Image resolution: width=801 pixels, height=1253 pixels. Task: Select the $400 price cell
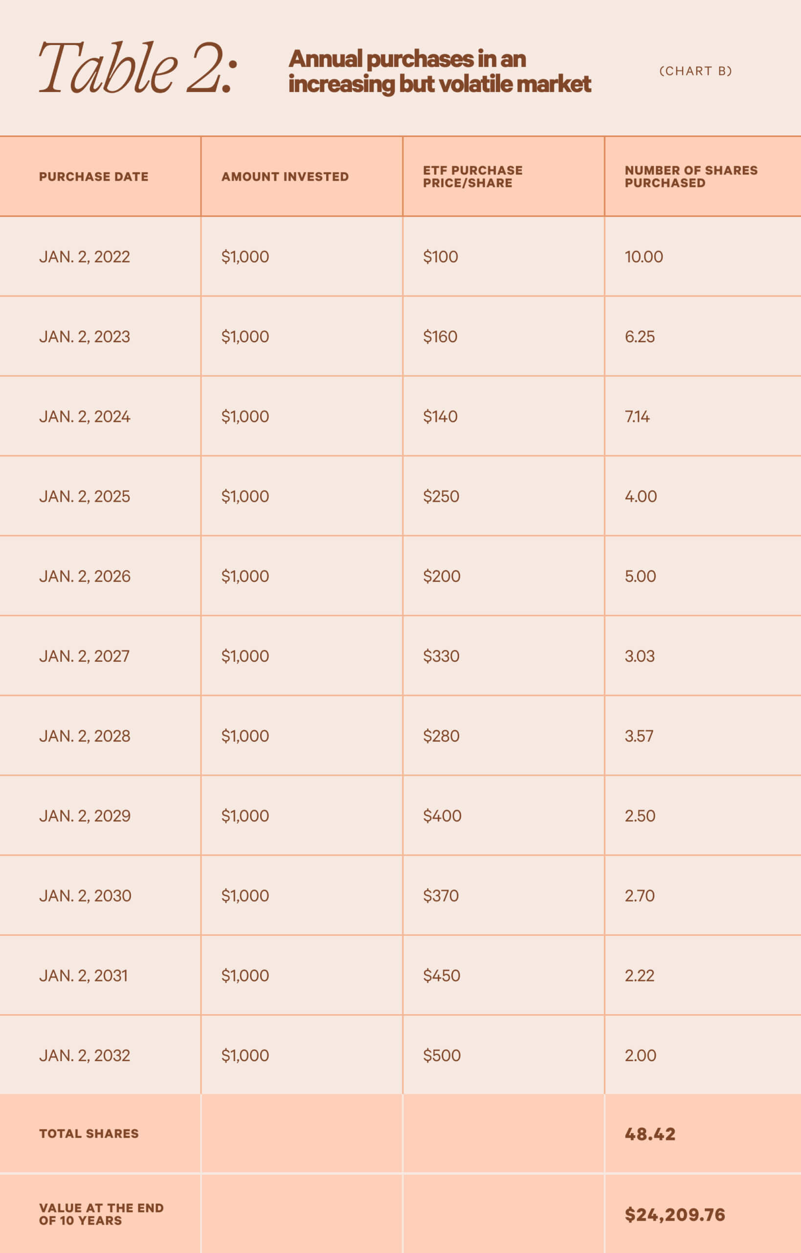[x=442, y=816]
